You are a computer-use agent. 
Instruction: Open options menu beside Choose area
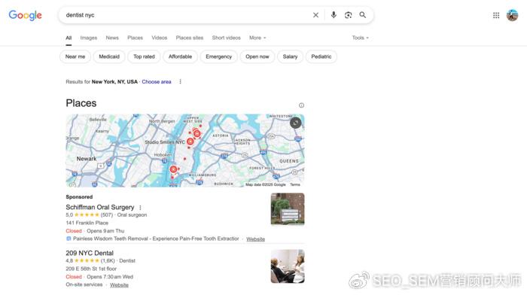(x=180, y=81)
